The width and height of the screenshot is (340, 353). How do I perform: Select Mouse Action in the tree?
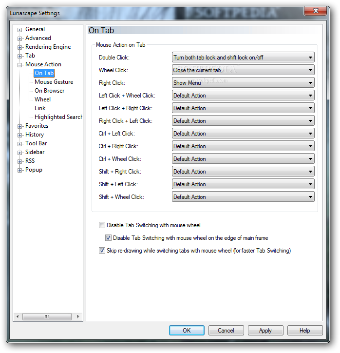coord(43,64)
